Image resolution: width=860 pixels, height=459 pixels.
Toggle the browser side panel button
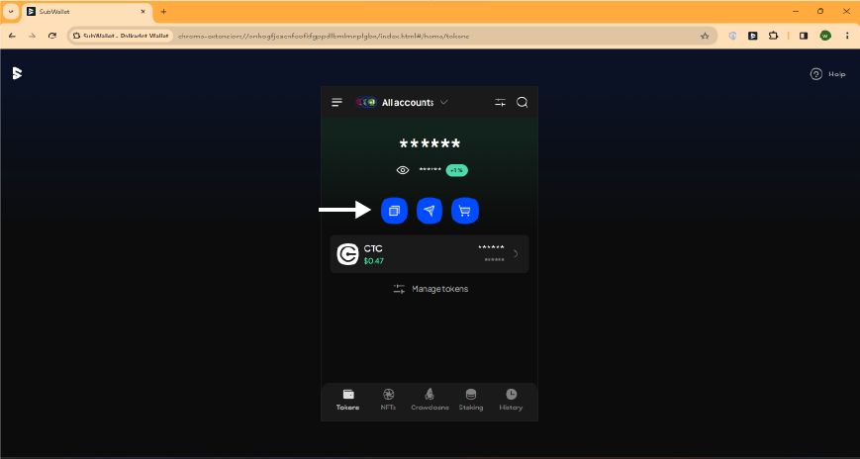[x=804, y=36]
